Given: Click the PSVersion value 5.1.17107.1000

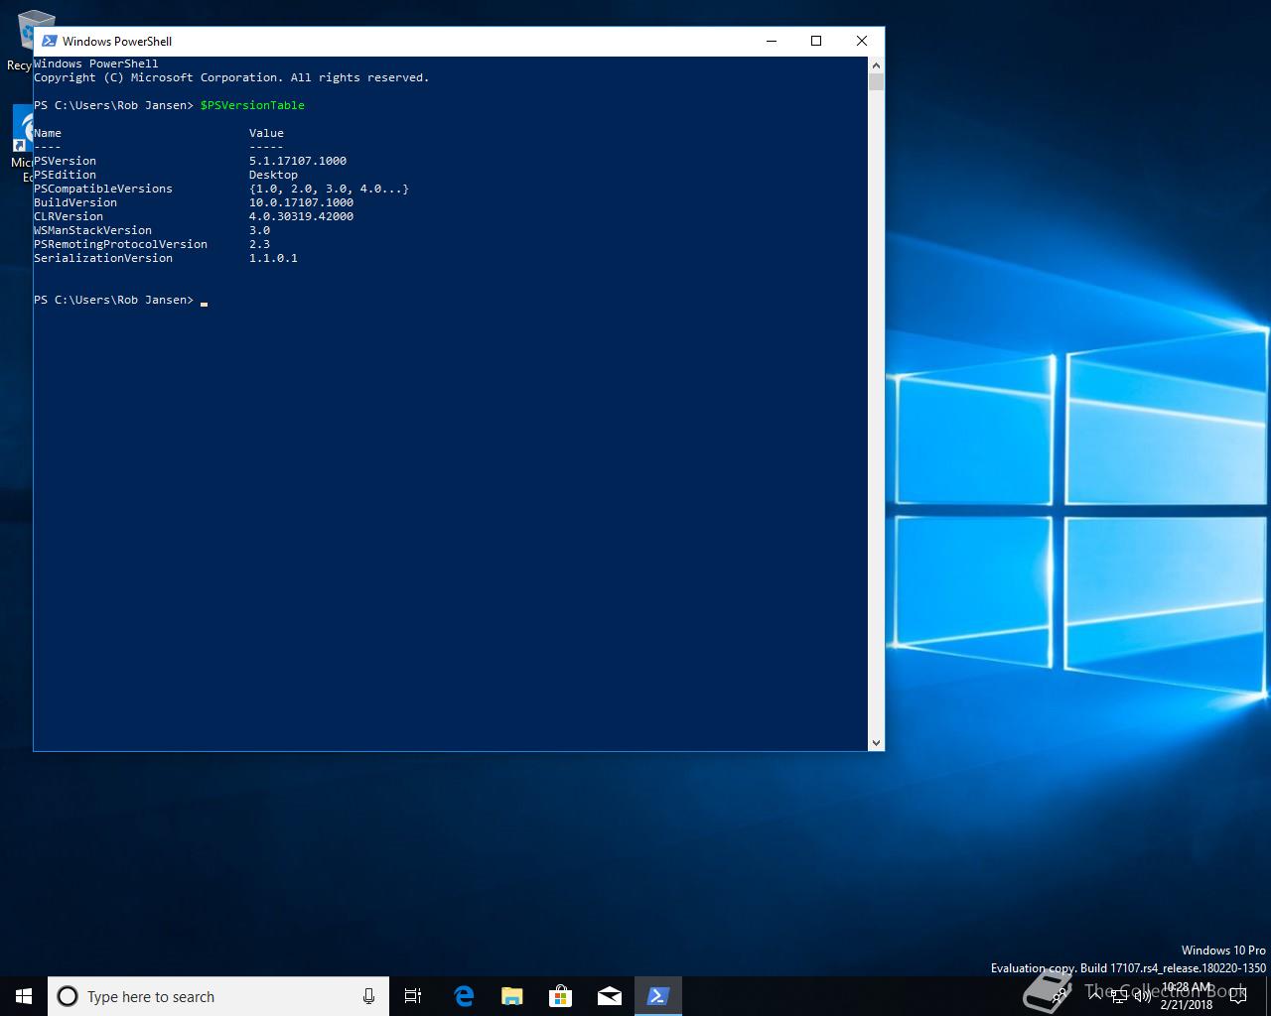Looking at the screenshot, I should [298, 161].
